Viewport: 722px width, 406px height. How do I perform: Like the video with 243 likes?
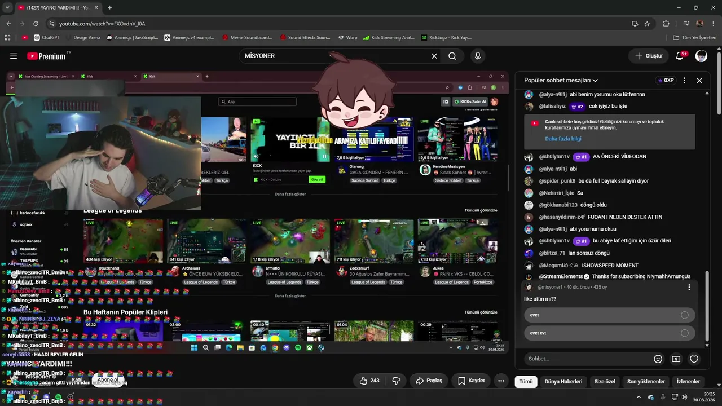pyautogui.click(x=369, y=381)
